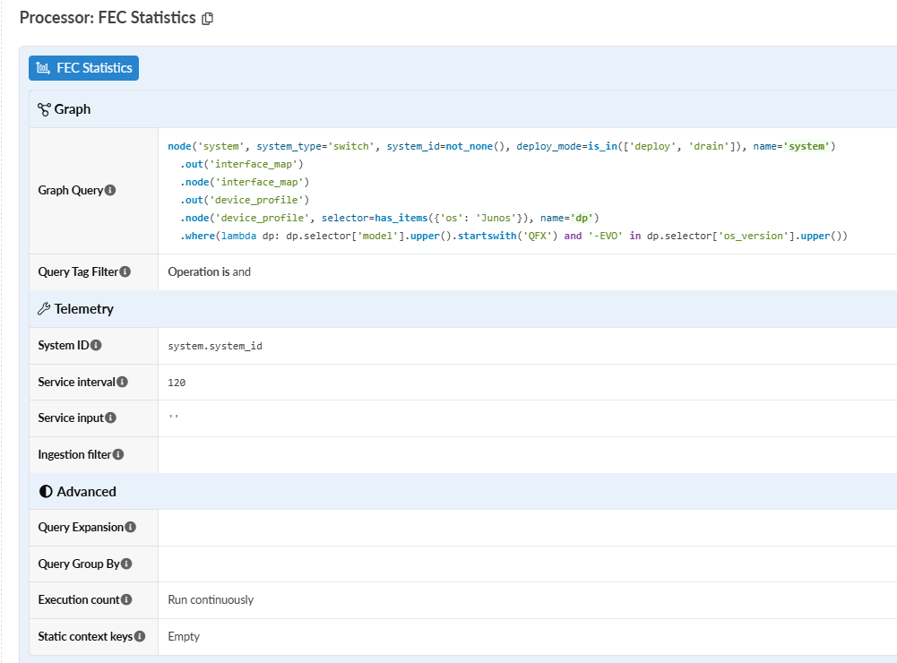Click the Ingestion filter label
Screen dimensions: 897x663
pos(74,454)
